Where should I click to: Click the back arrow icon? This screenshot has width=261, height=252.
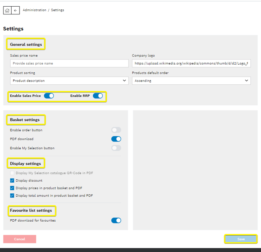pos(16,10)
